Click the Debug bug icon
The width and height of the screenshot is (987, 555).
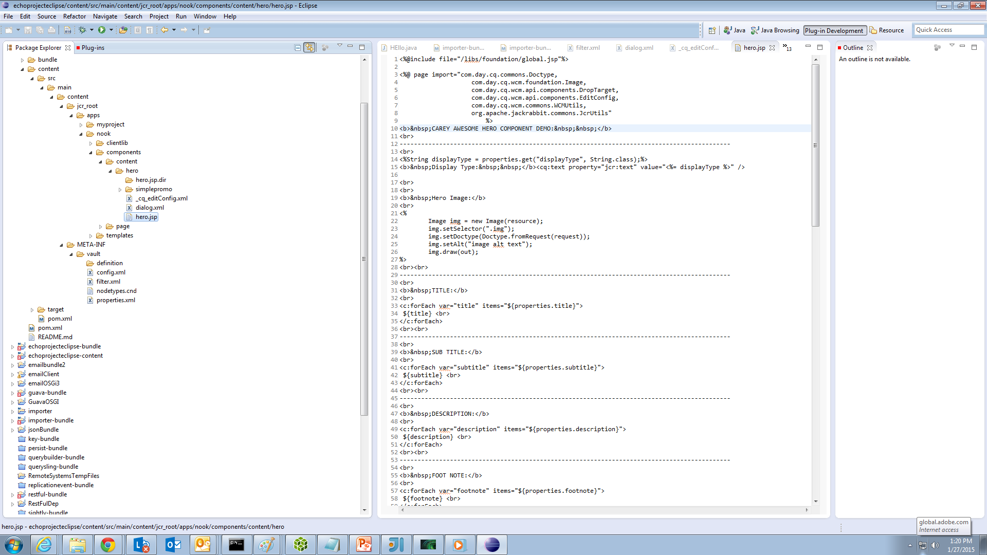82,30
